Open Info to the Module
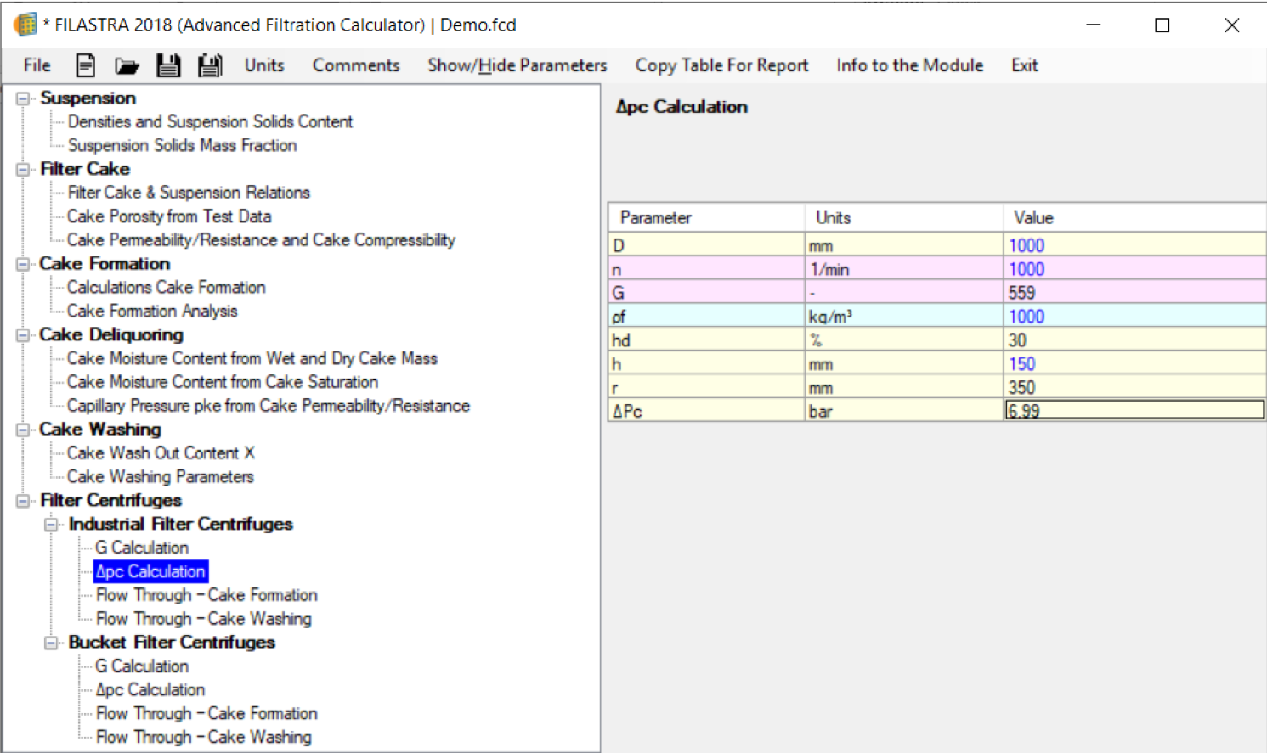This screenshot has width=1267, height=753. click(x=909, y=65)
